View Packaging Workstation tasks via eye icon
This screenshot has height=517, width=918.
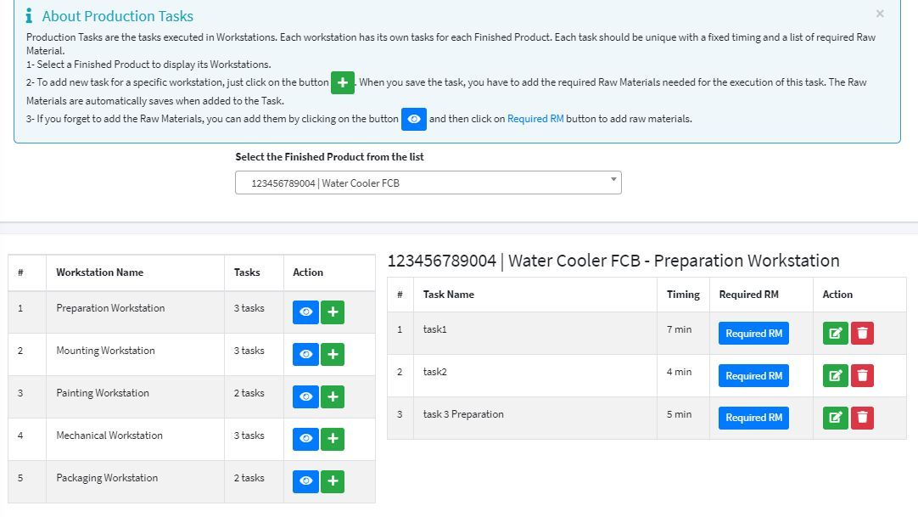[x=305, y=481]
